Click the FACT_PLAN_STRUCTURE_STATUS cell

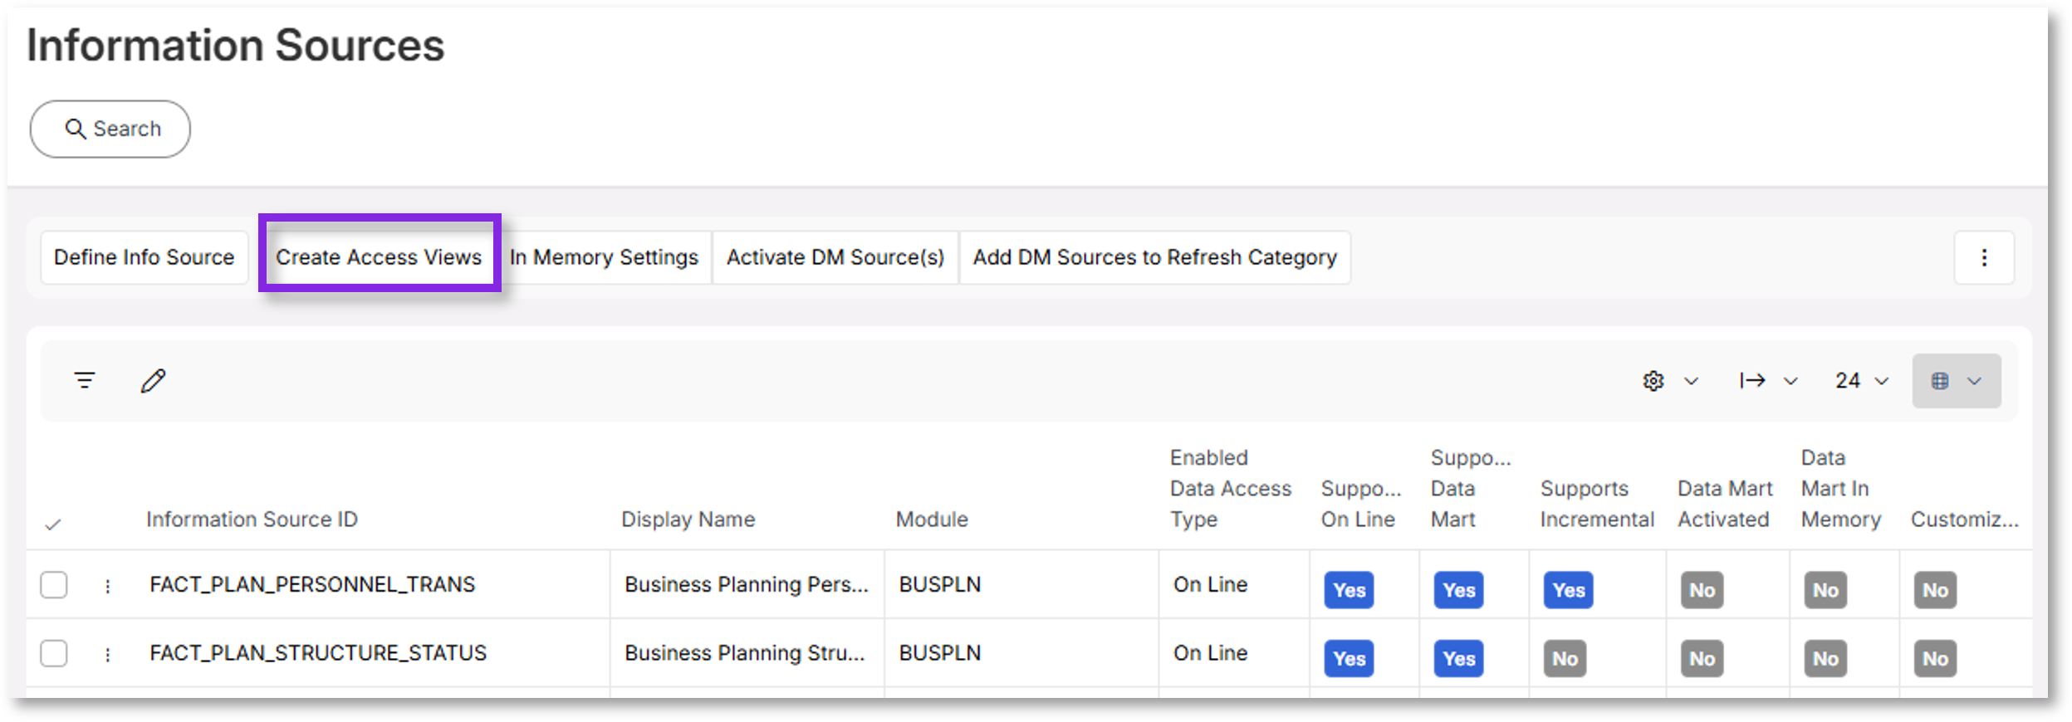pyautogui.click(x=318, y=653)
